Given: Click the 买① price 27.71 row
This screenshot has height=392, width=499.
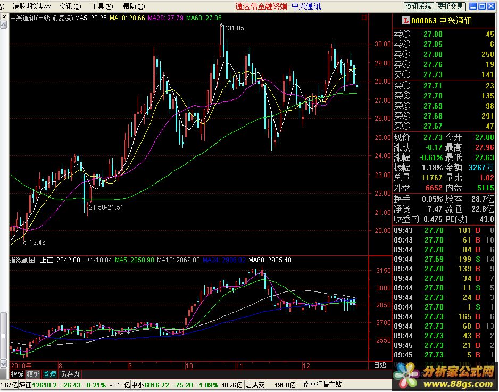Looking at the screenshot, I should coord(444,86).
